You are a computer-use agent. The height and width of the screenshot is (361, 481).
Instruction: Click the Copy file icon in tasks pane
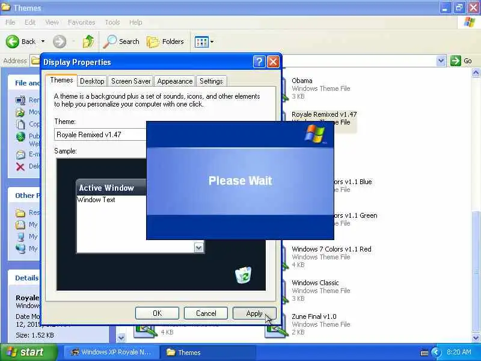pyautogui.click(x=20, y=125)
